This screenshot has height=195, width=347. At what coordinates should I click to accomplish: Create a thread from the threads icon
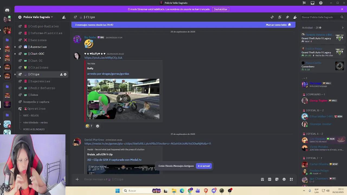[x=272, y=17]
